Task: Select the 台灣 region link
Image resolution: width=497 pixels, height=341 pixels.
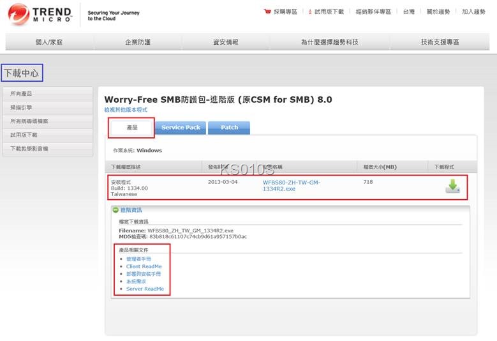Action: click(408, 11)
